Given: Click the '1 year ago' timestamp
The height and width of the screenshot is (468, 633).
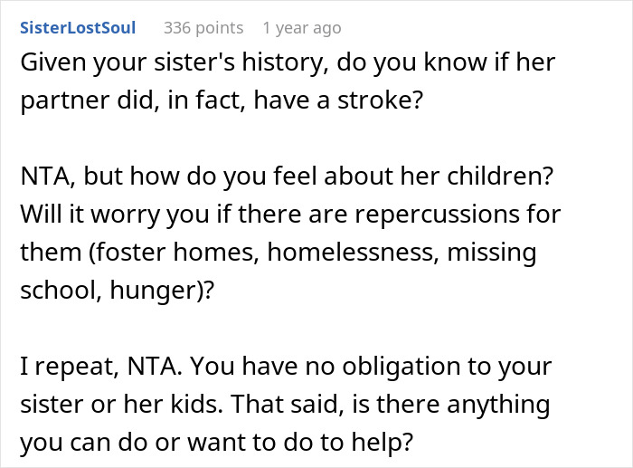Looking at the screenshot, I should pyautogui.click(x=301, y=28).
